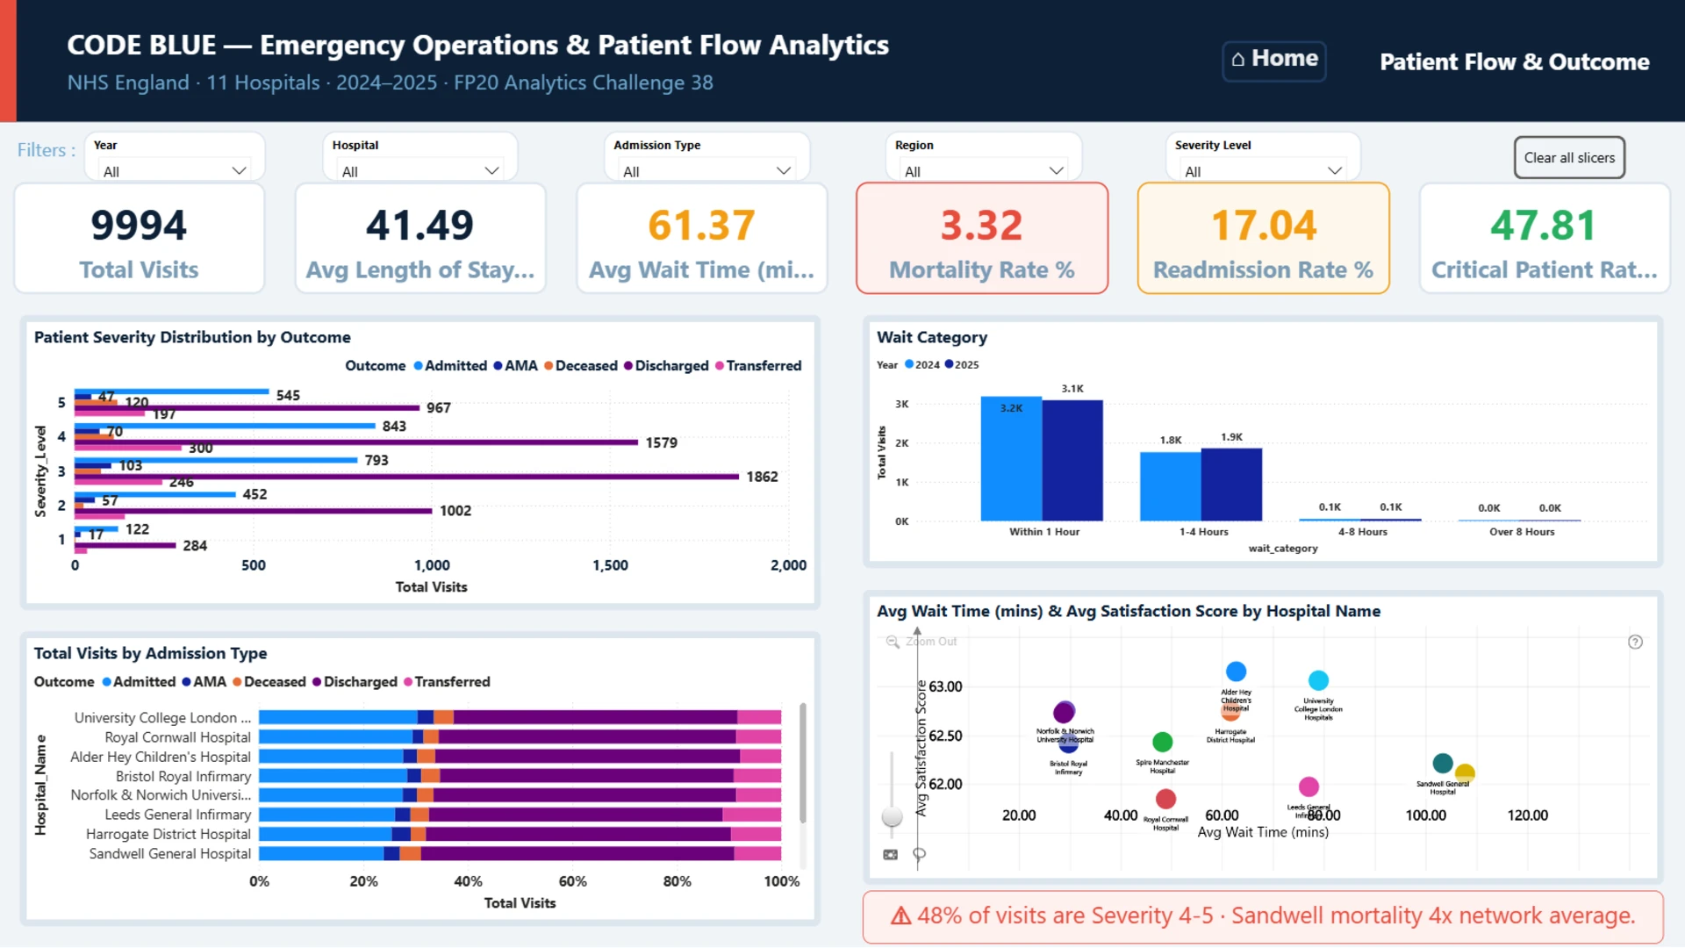This screenshot has height=948, width=1685.
Task: Click the Wait Category chart title
Action: (x=932, y=337)
